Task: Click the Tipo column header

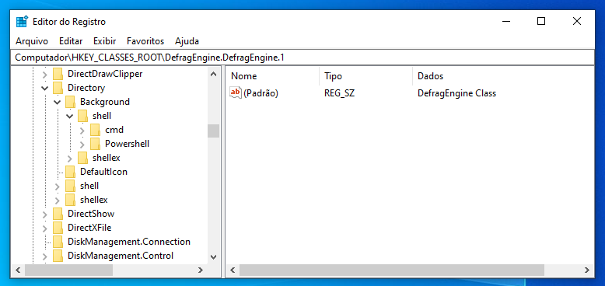Action: click(x=365, y=76)
